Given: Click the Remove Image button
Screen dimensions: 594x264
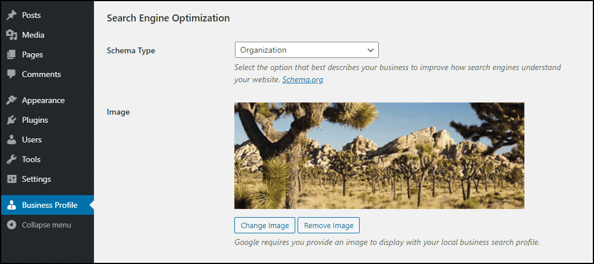Looking at the screenshot, I should click(x=328, y=225).
